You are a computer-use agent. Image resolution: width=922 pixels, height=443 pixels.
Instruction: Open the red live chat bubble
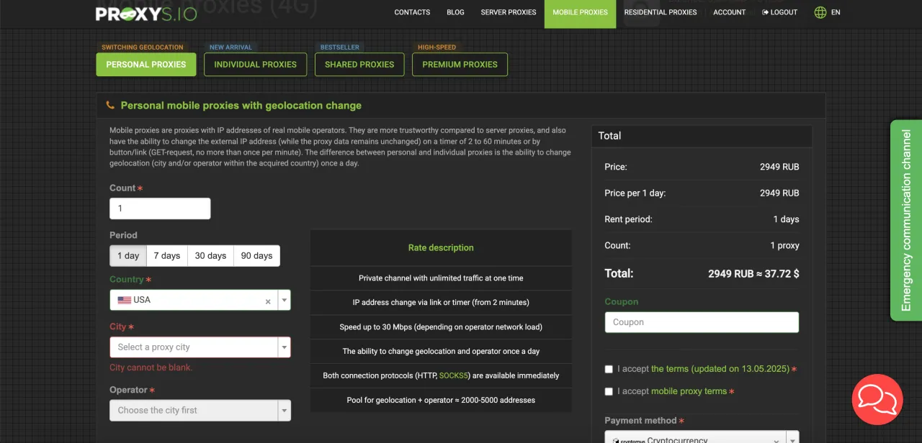(877, 399)
